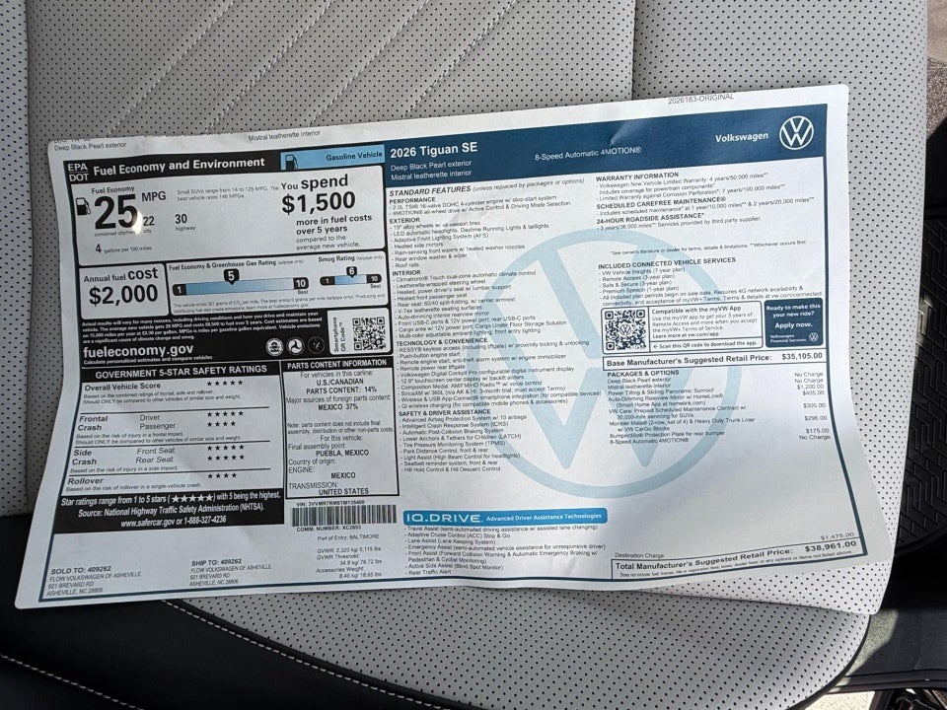Click the '$1,500' fuel cost figure

pos(319,203)
